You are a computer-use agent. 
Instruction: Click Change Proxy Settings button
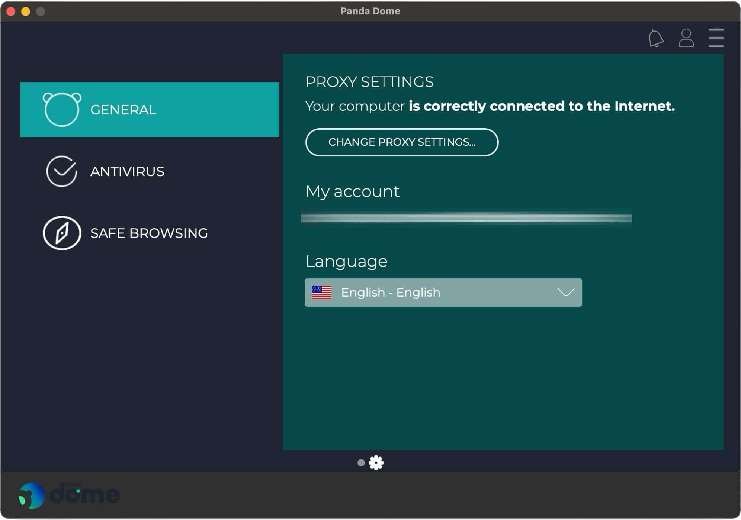pos(402,142)
